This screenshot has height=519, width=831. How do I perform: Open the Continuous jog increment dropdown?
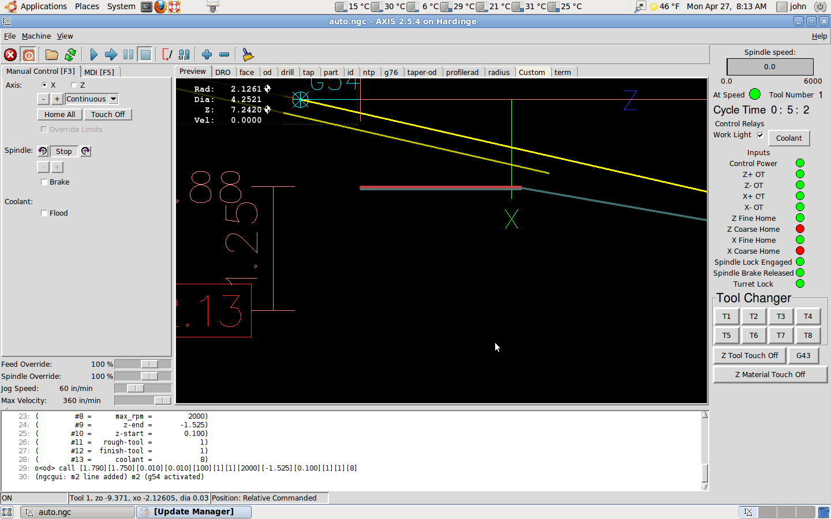(x=113, y=99)
